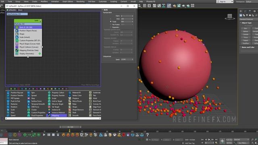Screen dimensions: 258x145
Task: Enable the AutoGrid checkbox under Object Type
Action: pos(245,26)
